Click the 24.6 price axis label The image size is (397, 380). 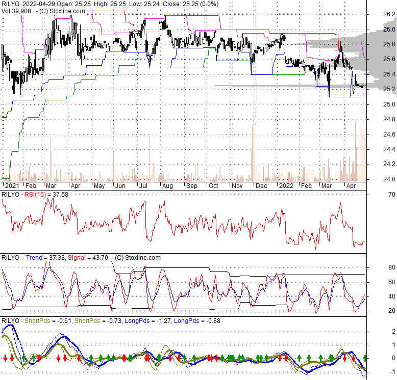click(x=389, y=134)
